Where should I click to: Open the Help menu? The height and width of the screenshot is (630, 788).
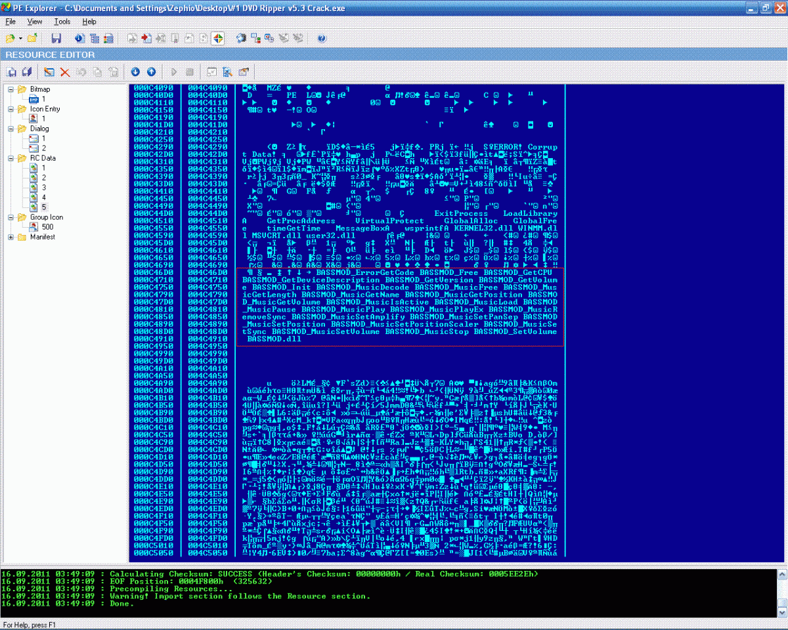[89, 22]
